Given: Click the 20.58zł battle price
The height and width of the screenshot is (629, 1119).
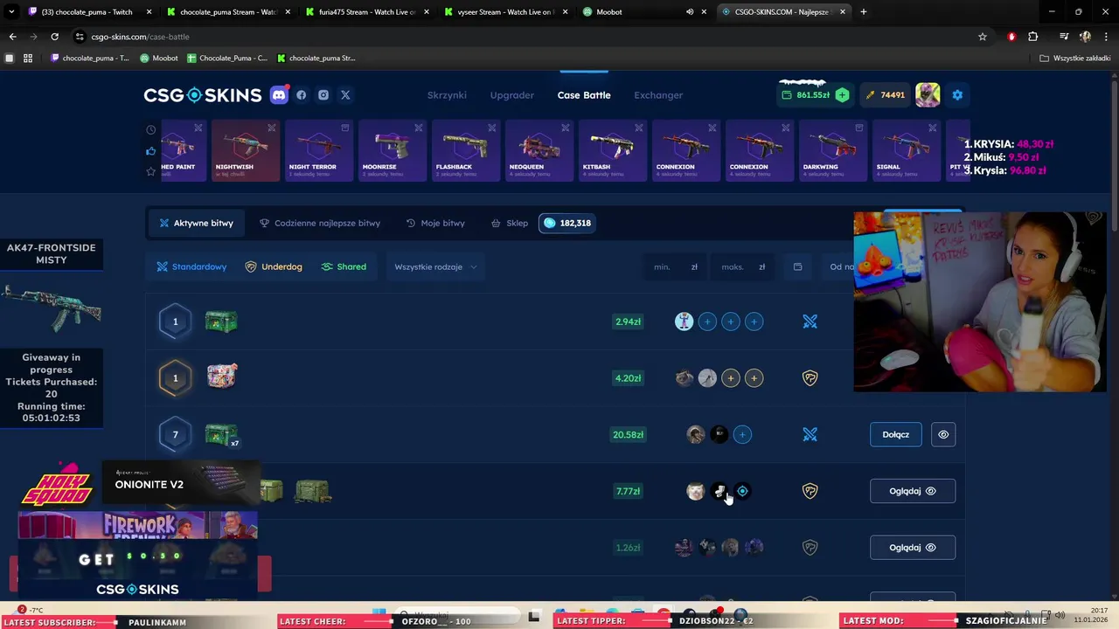Looking at the screenshot, I should (x=628, y=434).
